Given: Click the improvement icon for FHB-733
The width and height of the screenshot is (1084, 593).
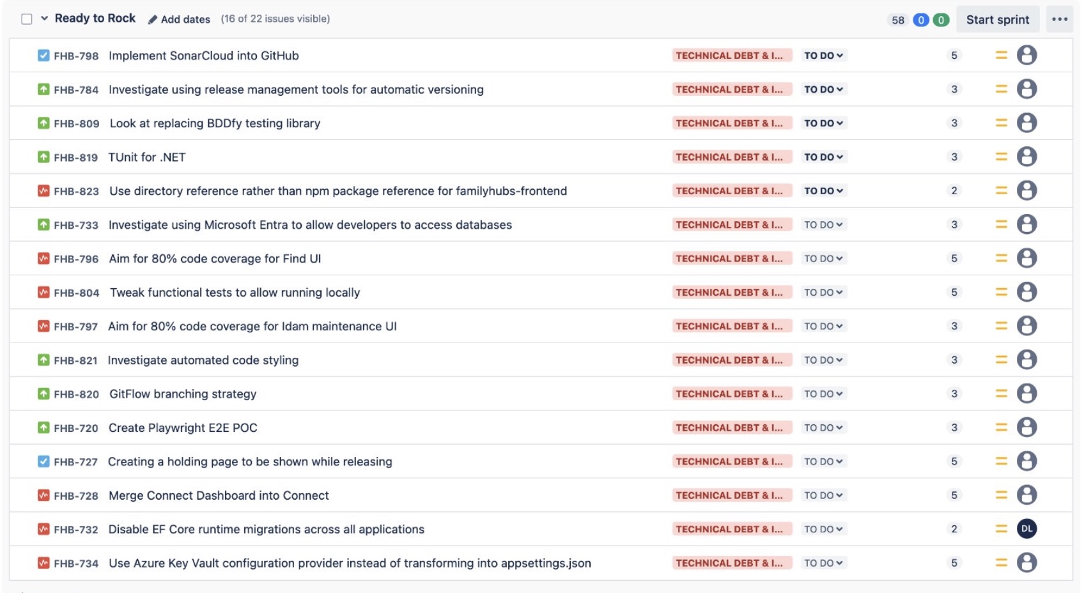Looking at the screenshot, I should tap(43, 225).
